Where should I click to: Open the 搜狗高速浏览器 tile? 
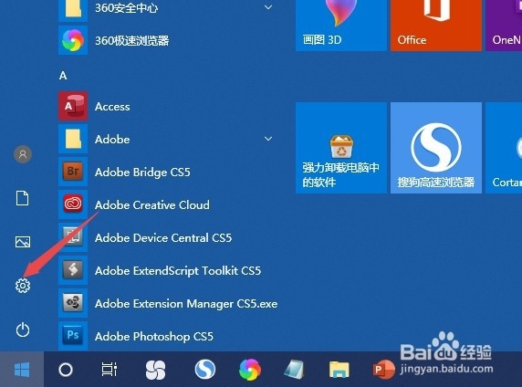pyautogui.click(x=436, y=148)
